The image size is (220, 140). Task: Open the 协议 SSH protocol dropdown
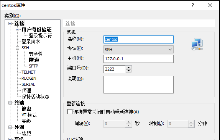138,50
